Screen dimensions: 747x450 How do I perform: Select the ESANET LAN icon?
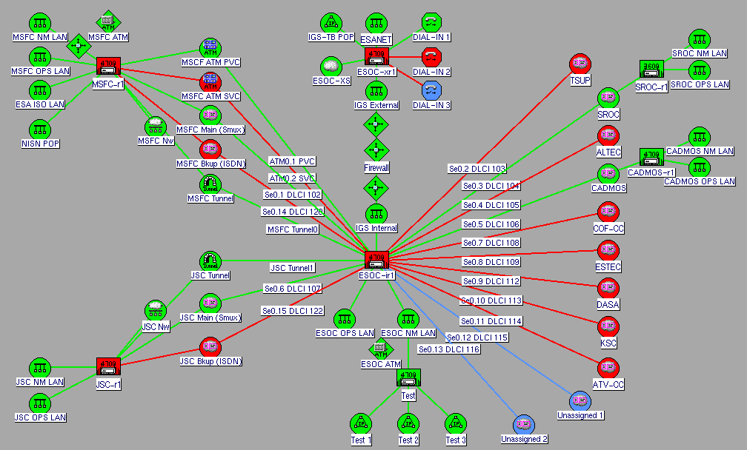[376, 23]
